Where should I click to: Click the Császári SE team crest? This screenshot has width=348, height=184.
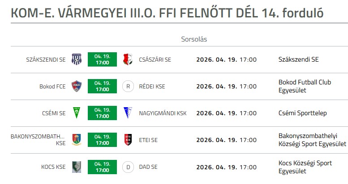(x=128, y=59)
